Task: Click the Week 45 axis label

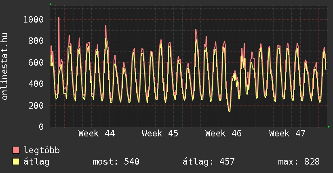Action: click(x=160, y=134)
